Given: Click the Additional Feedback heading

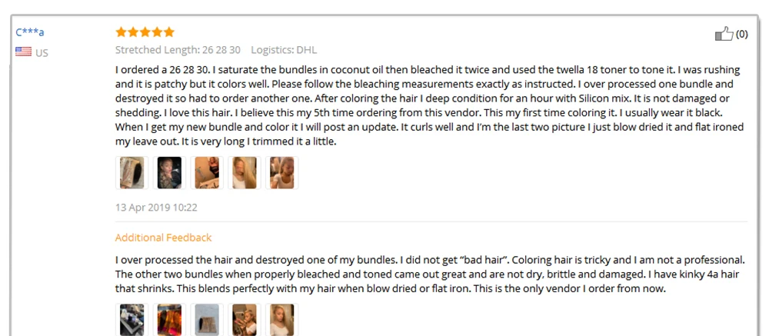Looking at the screenshot, I should pos(163,238).
